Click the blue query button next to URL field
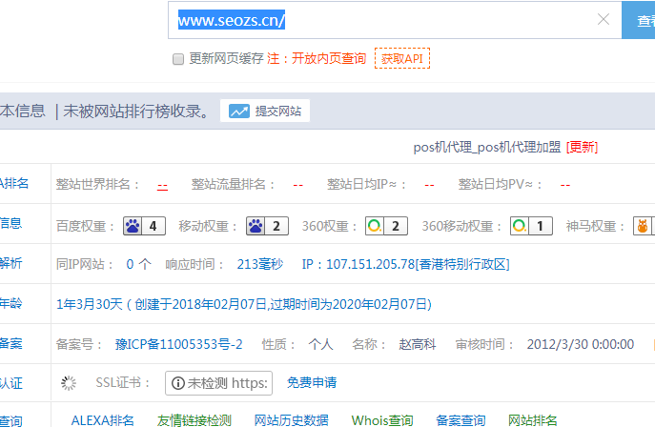 638,20
